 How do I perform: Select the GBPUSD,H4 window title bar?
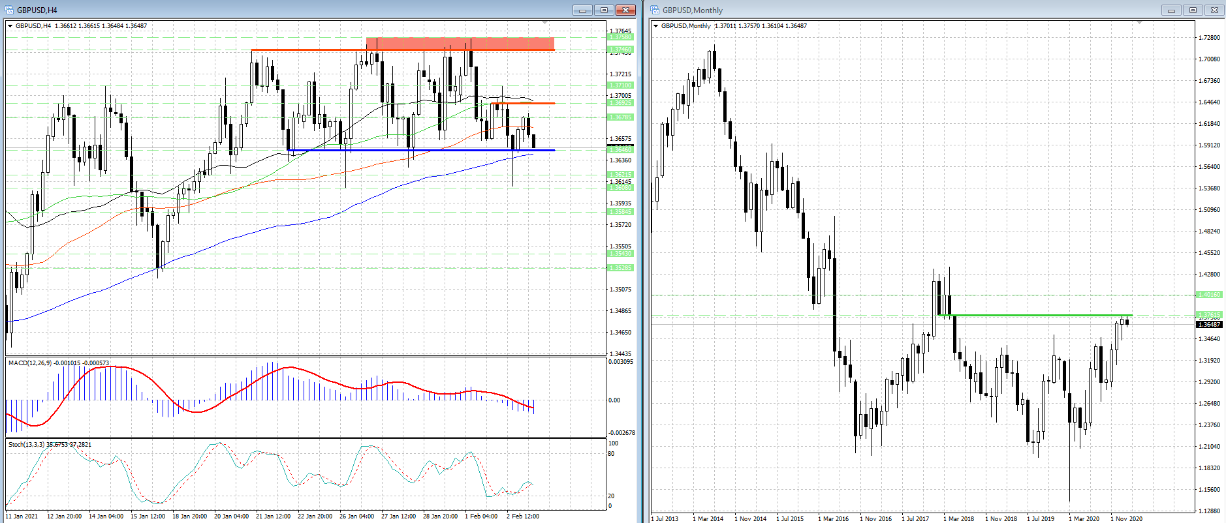[x=261, y=10]
